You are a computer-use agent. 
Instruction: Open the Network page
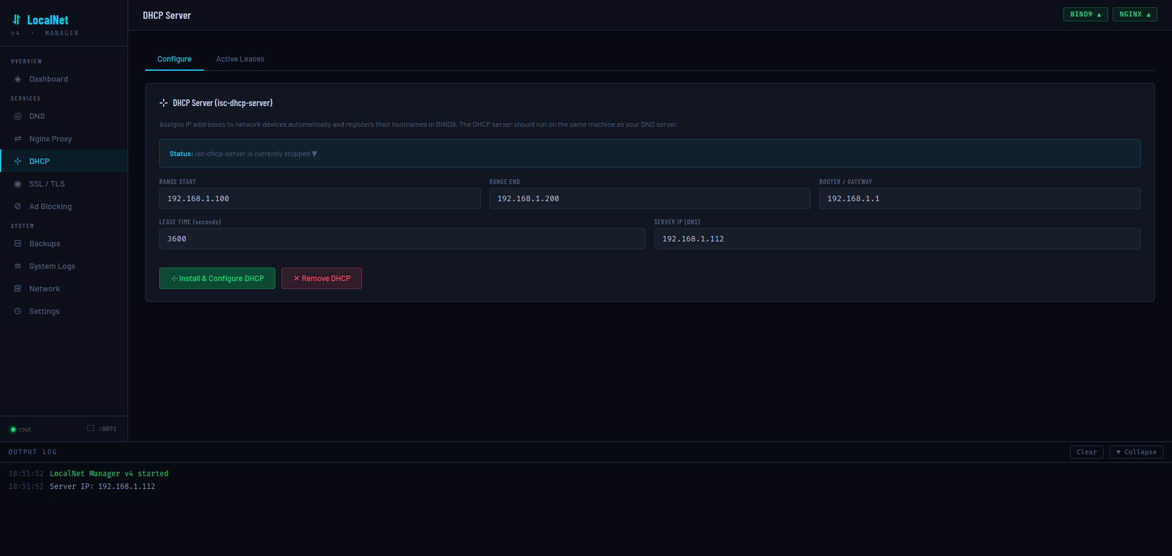[63, 289]
